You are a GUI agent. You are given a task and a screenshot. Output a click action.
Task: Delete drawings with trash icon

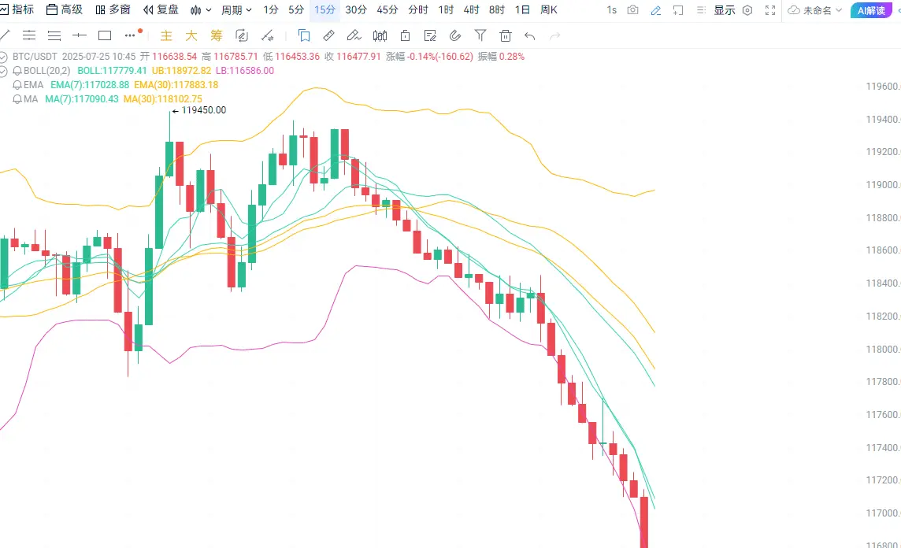506,35
